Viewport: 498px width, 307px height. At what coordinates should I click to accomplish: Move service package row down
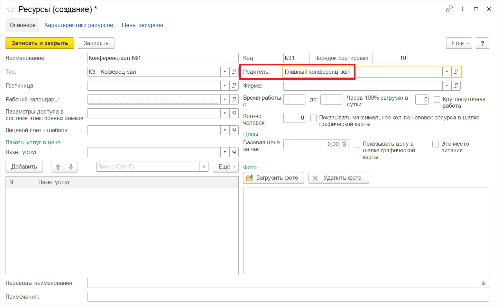click(71, 167)
